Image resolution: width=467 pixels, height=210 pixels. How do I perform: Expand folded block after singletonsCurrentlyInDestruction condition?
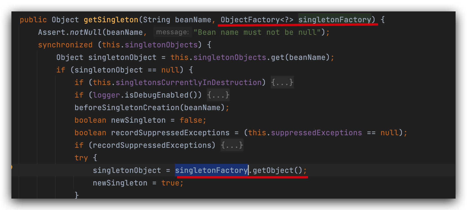[282, 82]
